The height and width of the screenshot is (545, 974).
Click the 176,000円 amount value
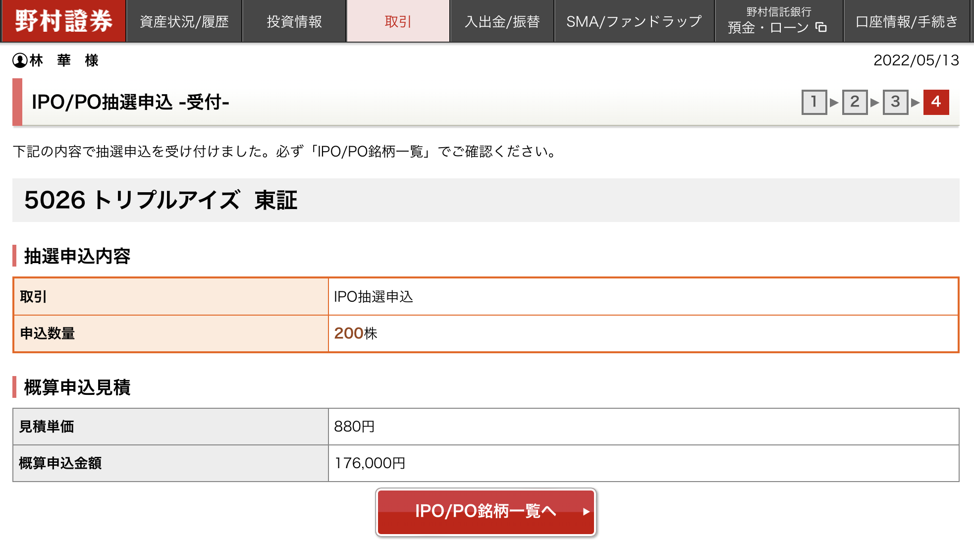[370, 463]
